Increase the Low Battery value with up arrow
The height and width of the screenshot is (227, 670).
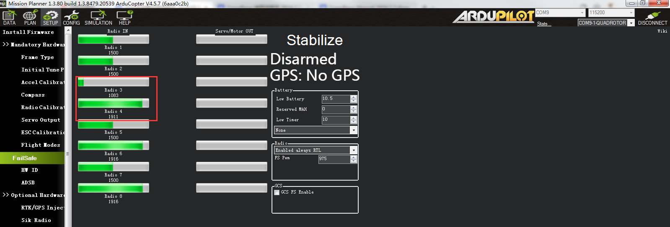(x=354, y=97)
